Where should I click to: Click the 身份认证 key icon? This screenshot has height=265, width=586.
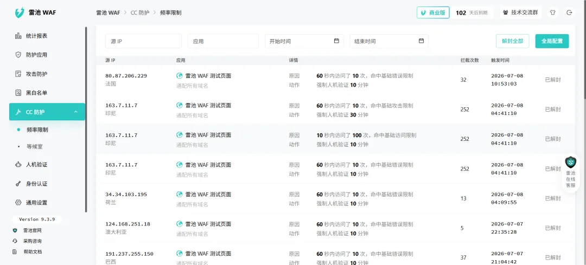pos(18,184)
